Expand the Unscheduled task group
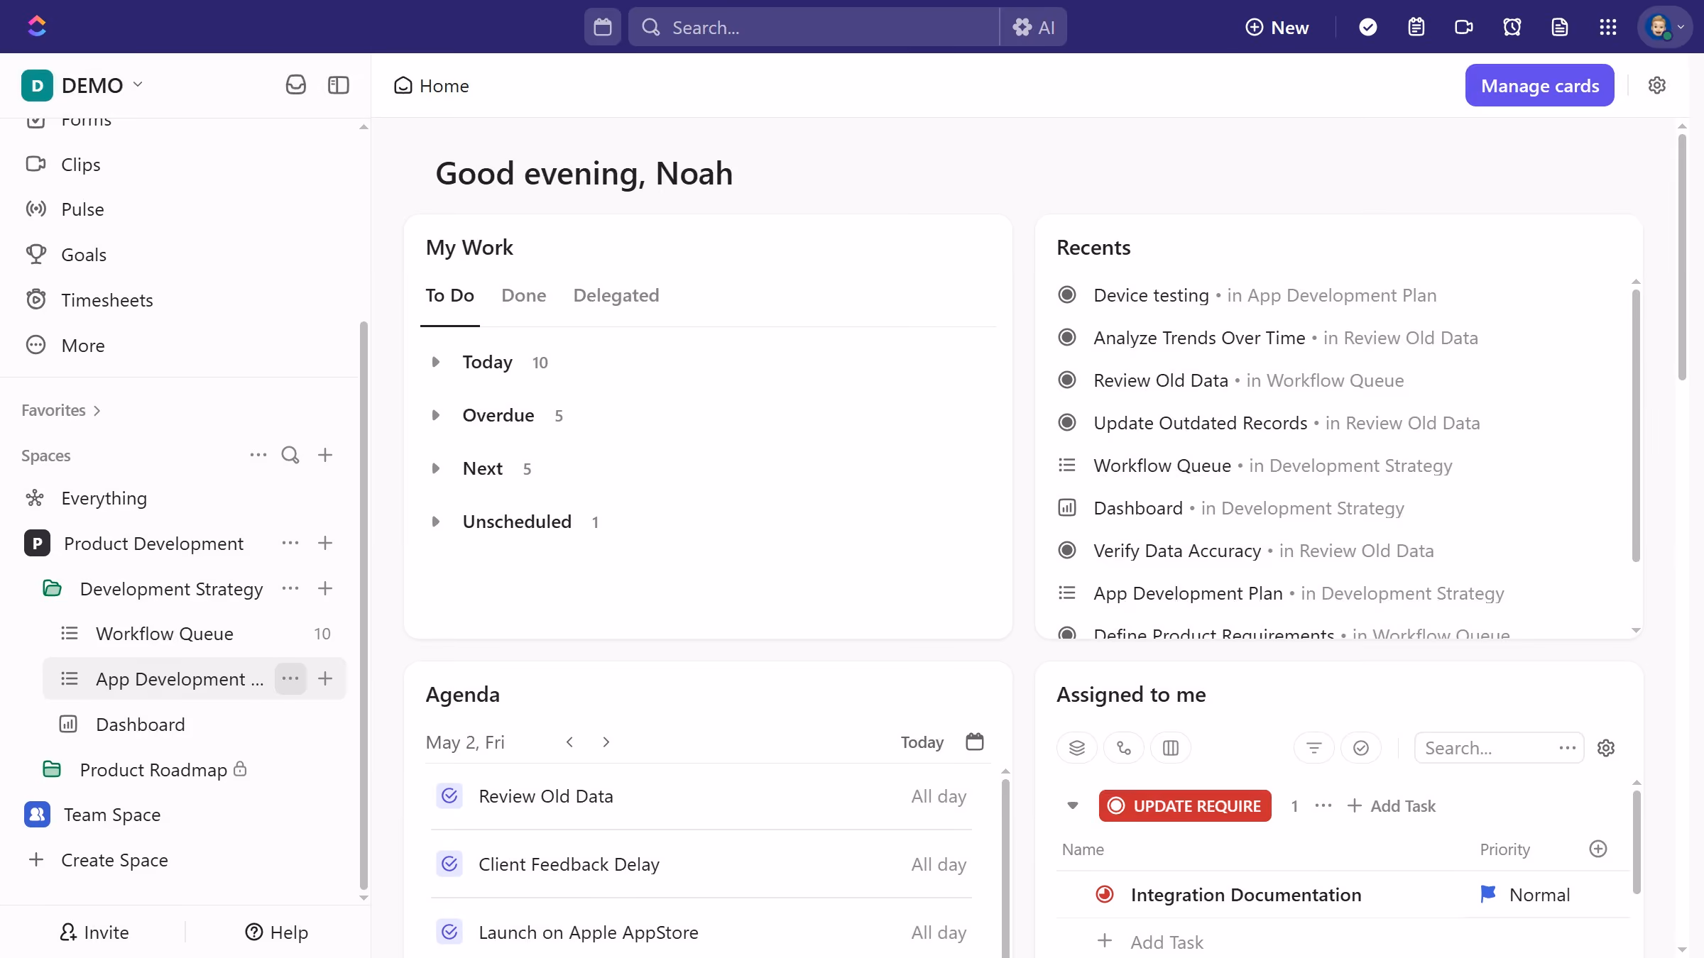 [x=436, y=522]
